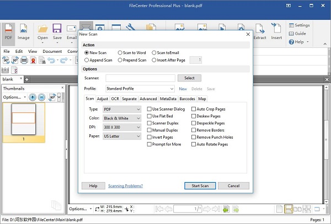Check the Auto Rotate Pages option

click(193, 144)
